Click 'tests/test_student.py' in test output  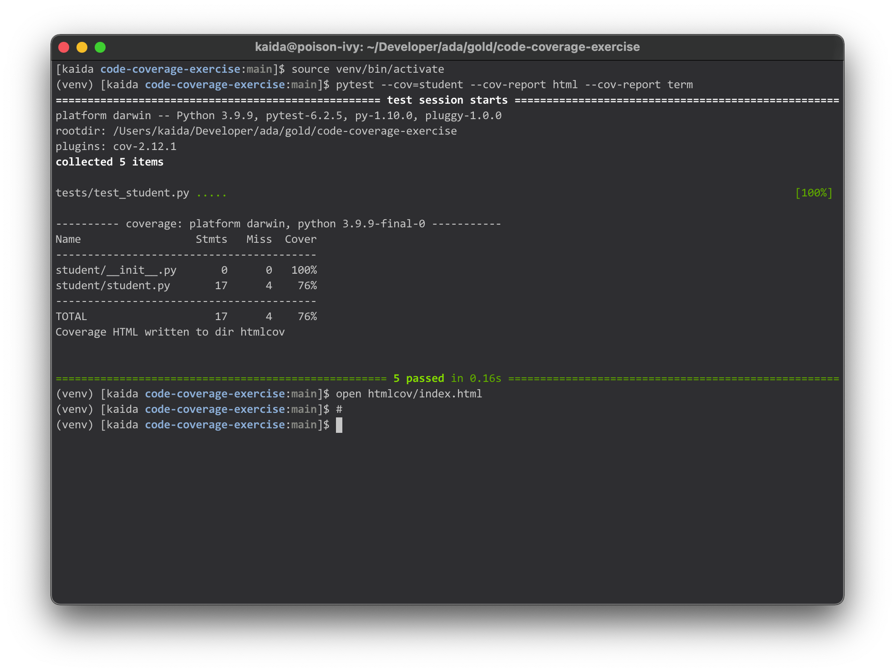(x=122, y=193)
